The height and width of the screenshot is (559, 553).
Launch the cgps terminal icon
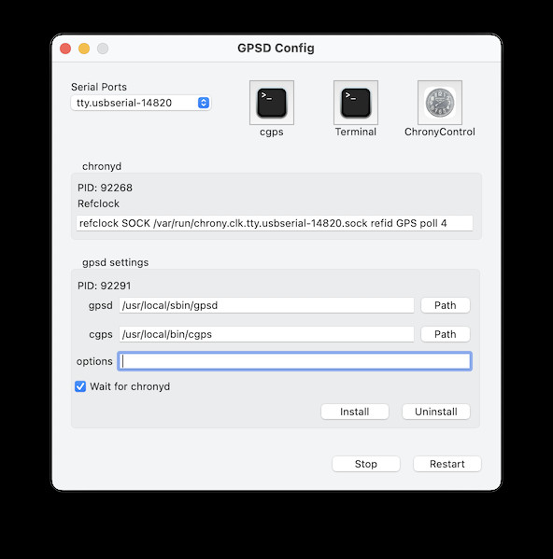[272, 103]
